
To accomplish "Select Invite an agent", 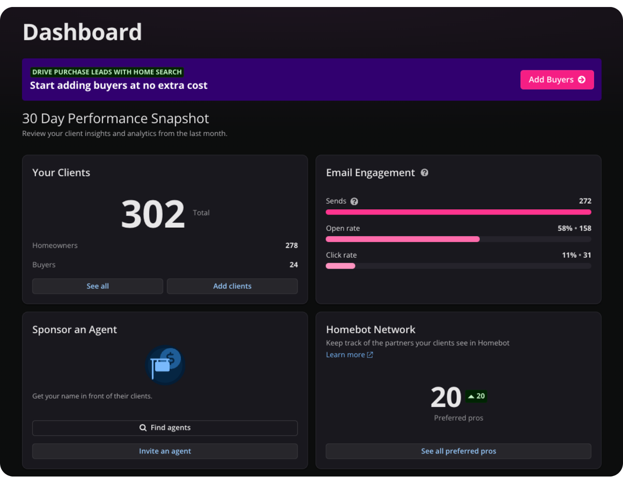I will click(x=165, y=451).
